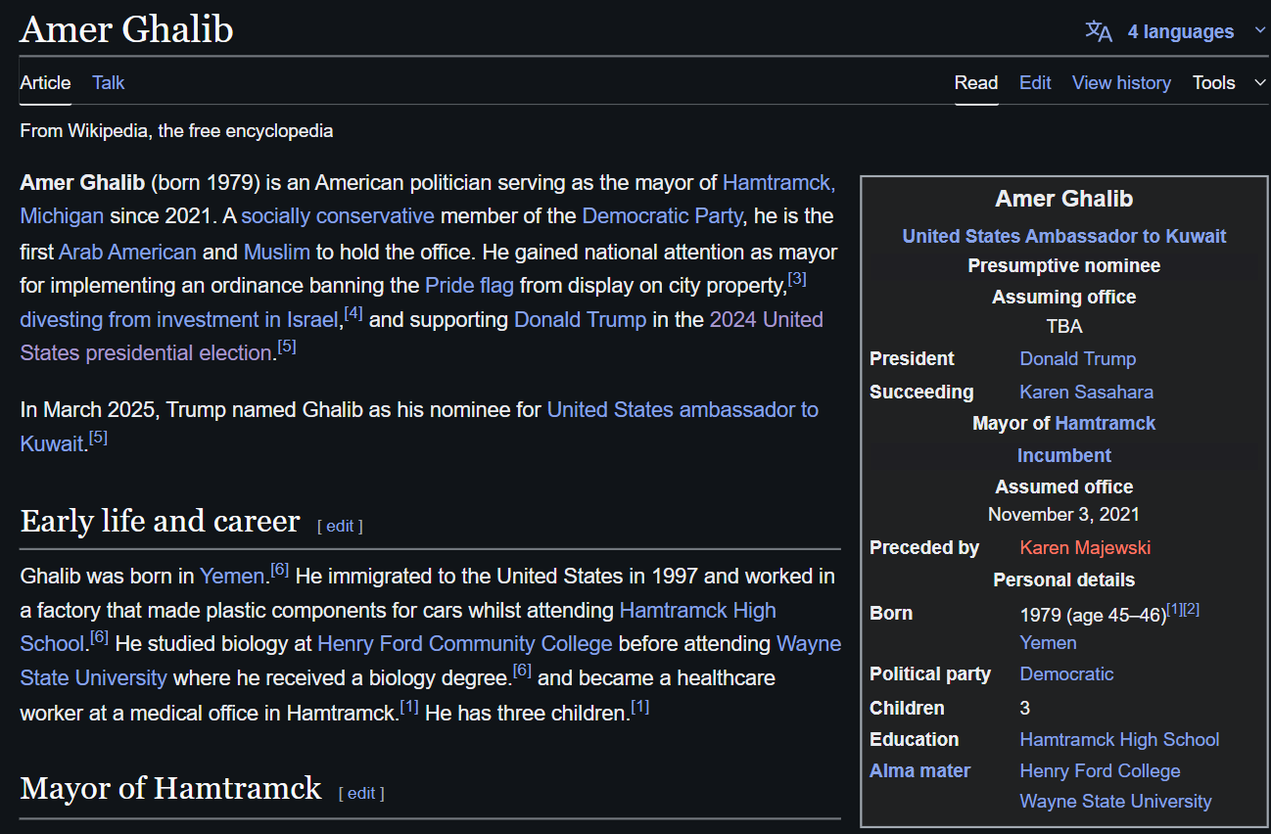1271x834 pixels.
Task: Edit the Early life and career section
Action: pyautogui.click(x=340, y=526)
